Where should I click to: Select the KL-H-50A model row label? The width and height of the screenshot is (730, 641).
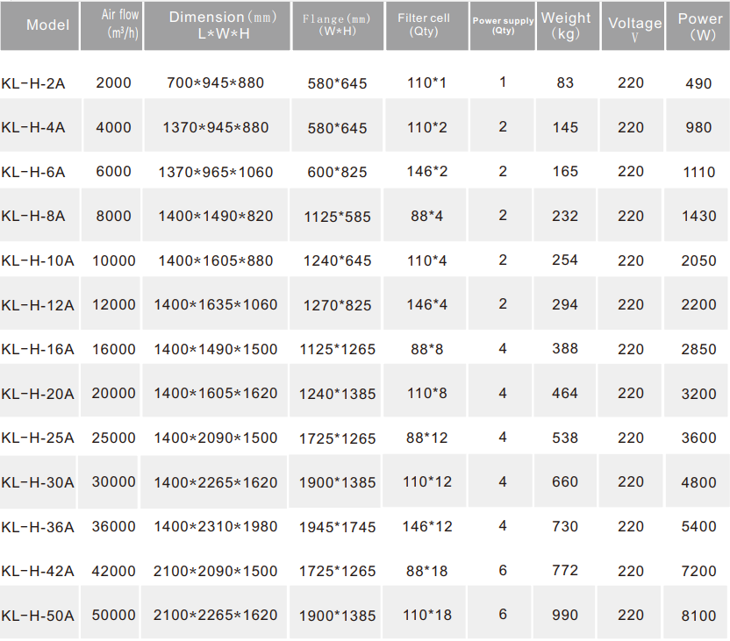click(38, 616)
